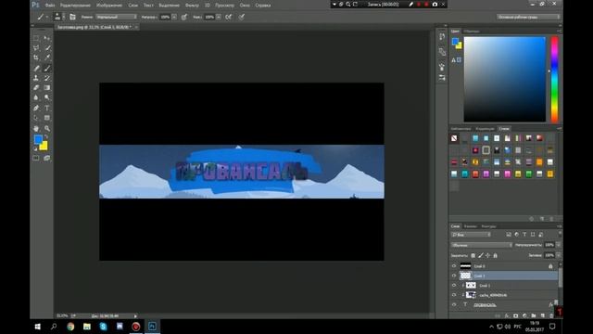Open the brush mode dropdown in options bar
This screenshot has height=334, width=593.
click(116, 17)
